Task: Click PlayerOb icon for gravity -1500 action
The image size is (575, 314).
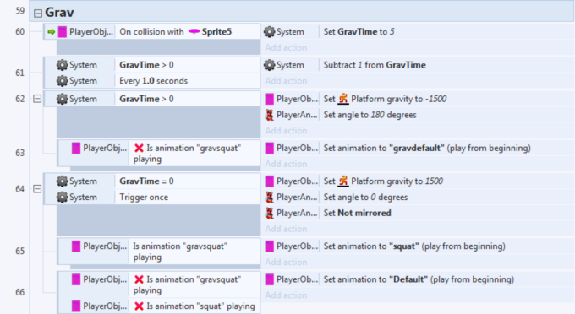Action: [270, 99]
